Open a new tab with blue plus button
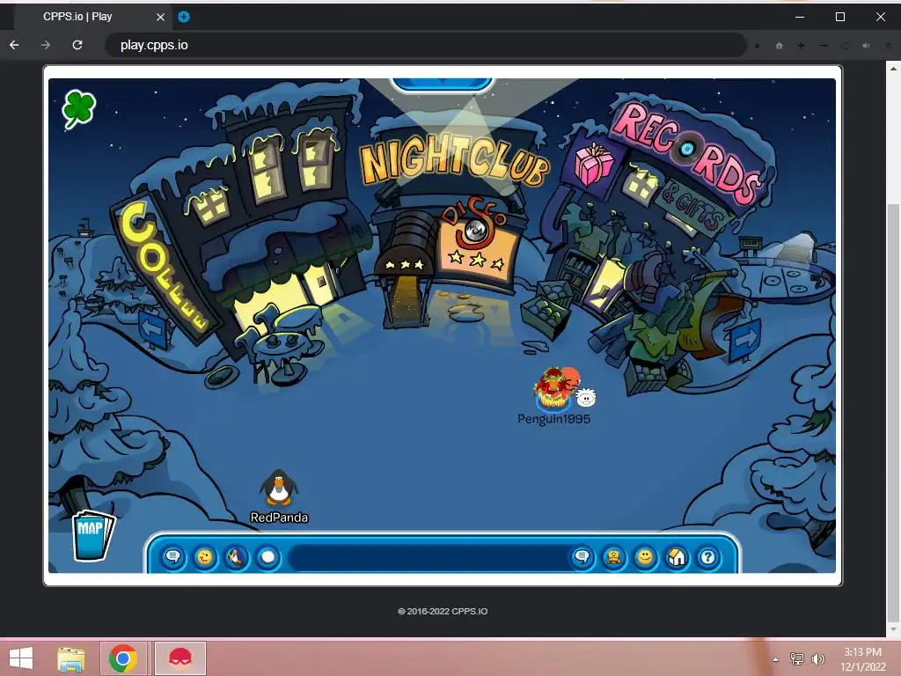Viewport: 901px width, 676px height. [x=183, y=17]
